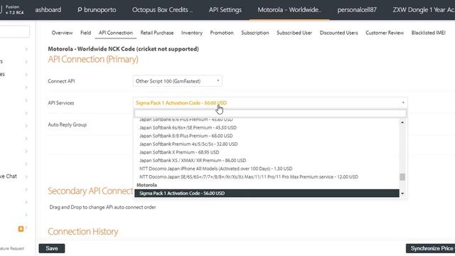
Task: Open the Overview sub-tab
Action: (x=62, y=33)
